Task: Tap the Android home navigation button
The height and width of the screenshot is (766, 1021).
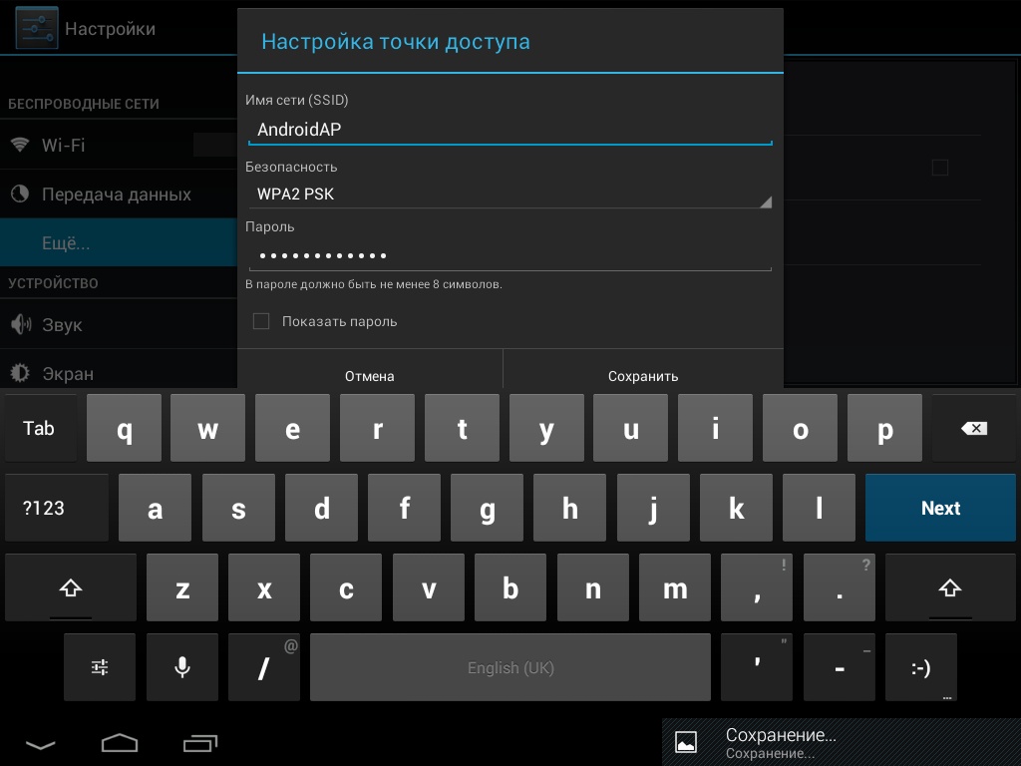Action: [120, 743]
